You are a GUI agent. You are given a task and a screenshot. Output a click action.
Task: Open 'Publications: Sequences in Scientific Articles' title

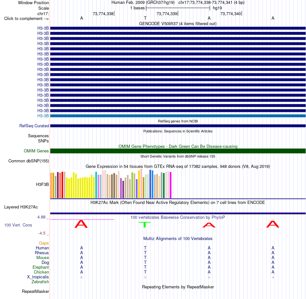[178, 131]
